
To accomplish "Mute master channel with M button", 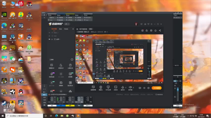I will tap(175, 86).
